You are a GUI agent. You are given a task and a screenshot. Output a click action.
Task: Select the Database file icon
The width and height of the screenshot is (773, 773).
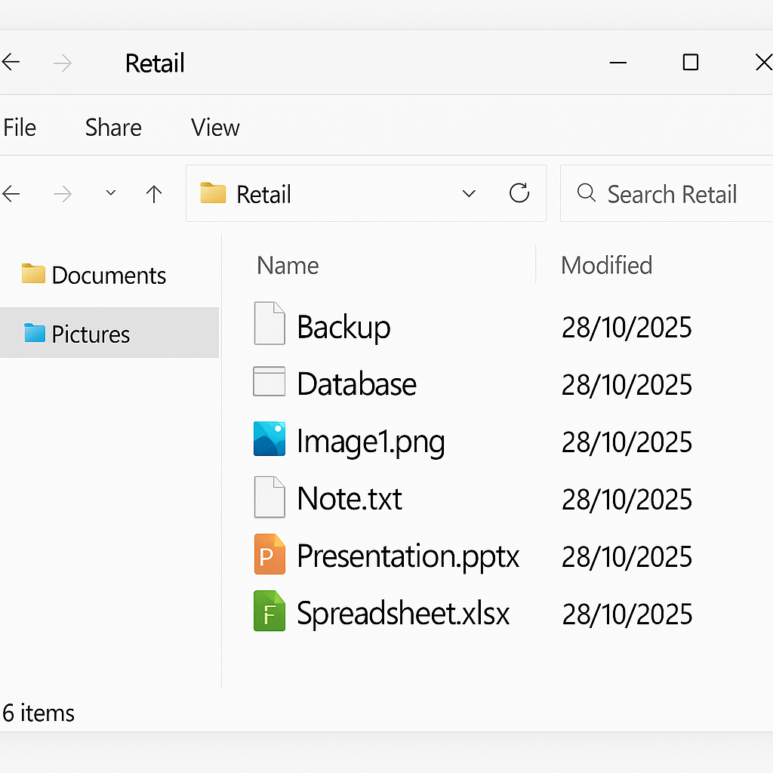pos(269,383)
